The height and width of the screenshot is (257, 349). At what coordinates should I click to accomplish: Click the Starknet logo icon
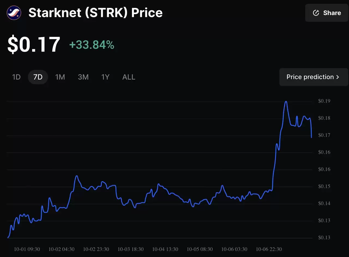coord(14,13)
